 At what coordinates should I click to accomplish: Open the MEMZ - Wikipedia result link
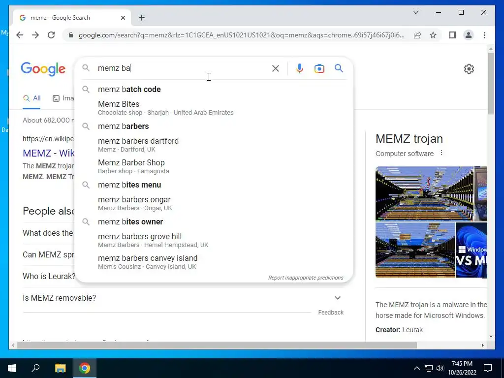tap(49, 153)
